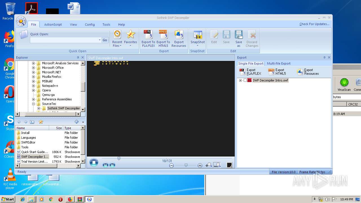
Task: Click Export To HTML5 ribbon icon
Action: (x=163, y=39)
